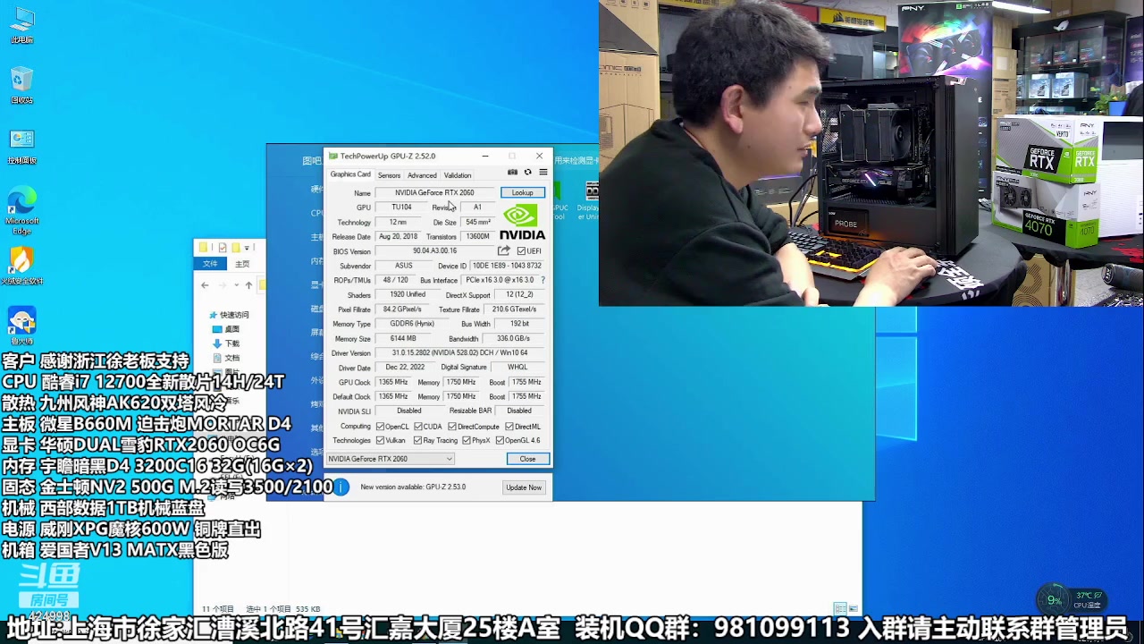Click the NVIDIA logo in GPU-Z
1144x644 pixels.
click(x=522, y=222)
